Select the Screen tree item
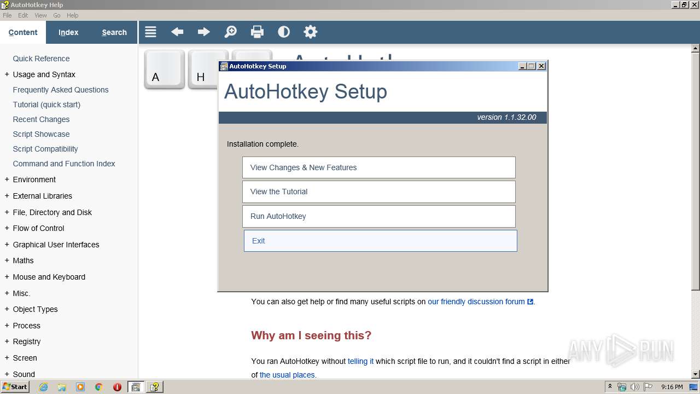Screen dimensions: 700x394 [25, 358]
